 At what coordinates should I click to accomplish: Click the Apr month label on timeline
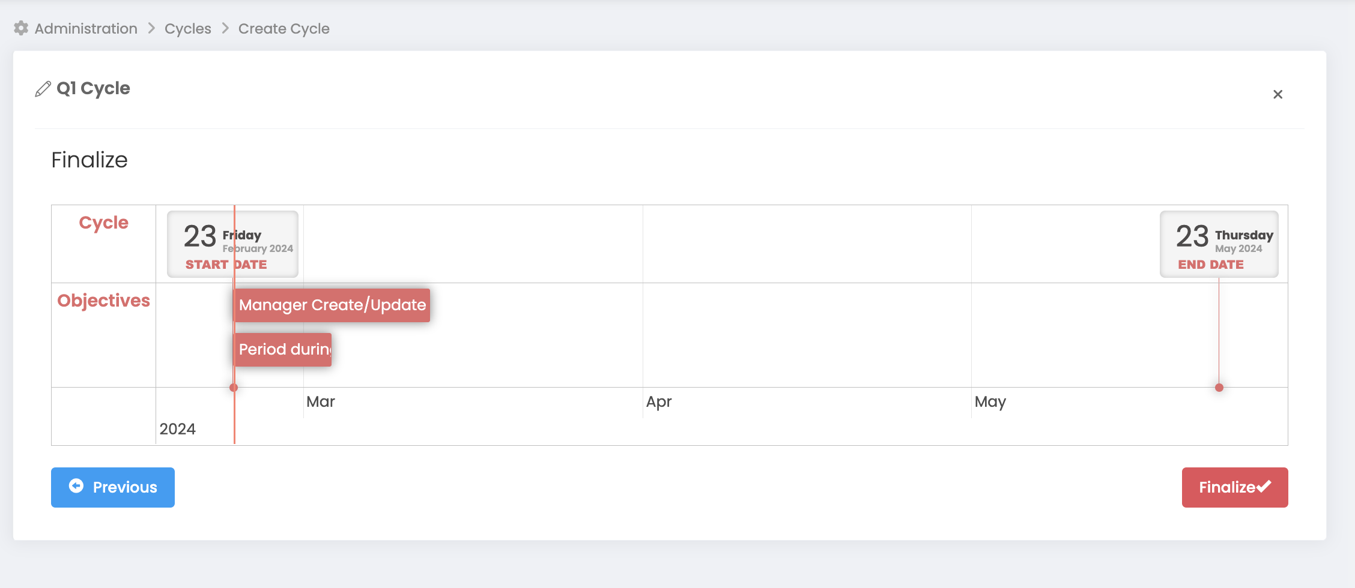click(x=658, y=401)
